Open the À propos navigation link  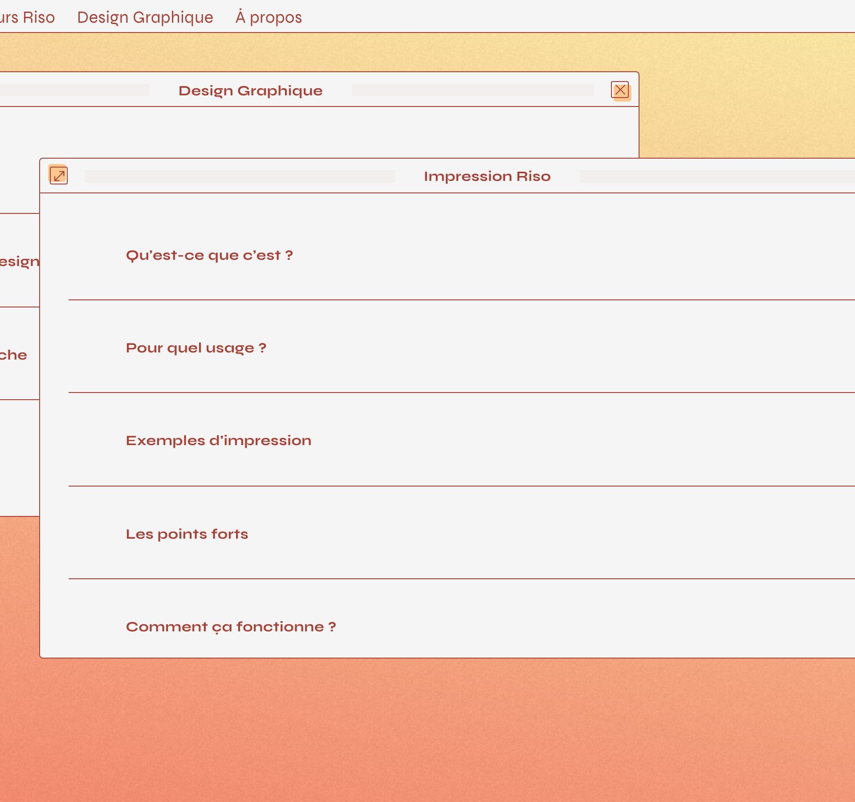coord(269,17)
